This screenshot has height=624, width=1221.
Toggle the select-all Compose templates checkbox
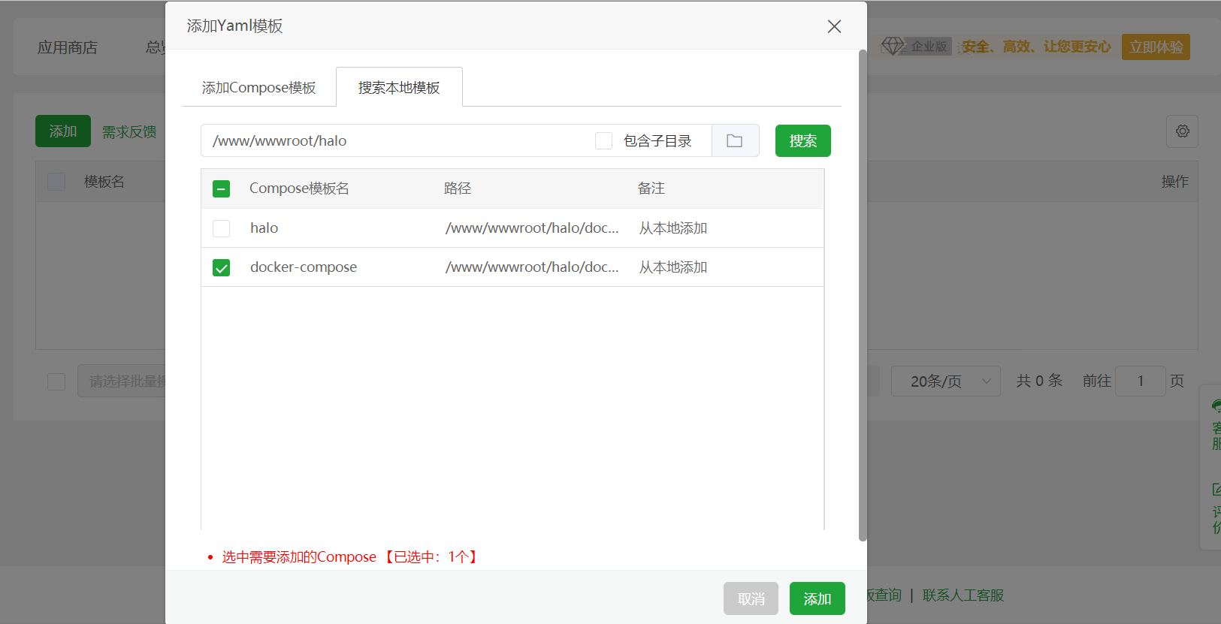tap(222, 189)
